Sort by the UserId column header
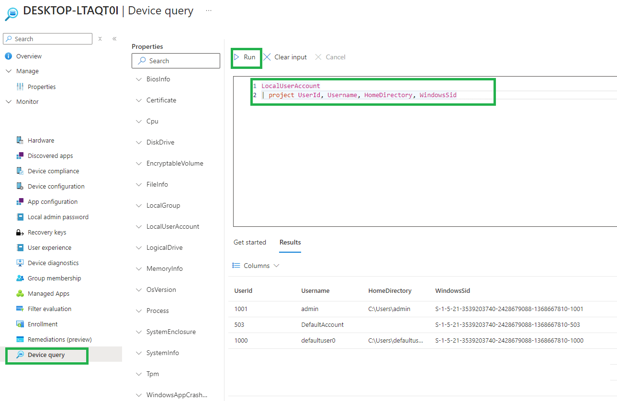Image resolution: width=617 pixels, height=401 pixels. (x=243, y=290)
